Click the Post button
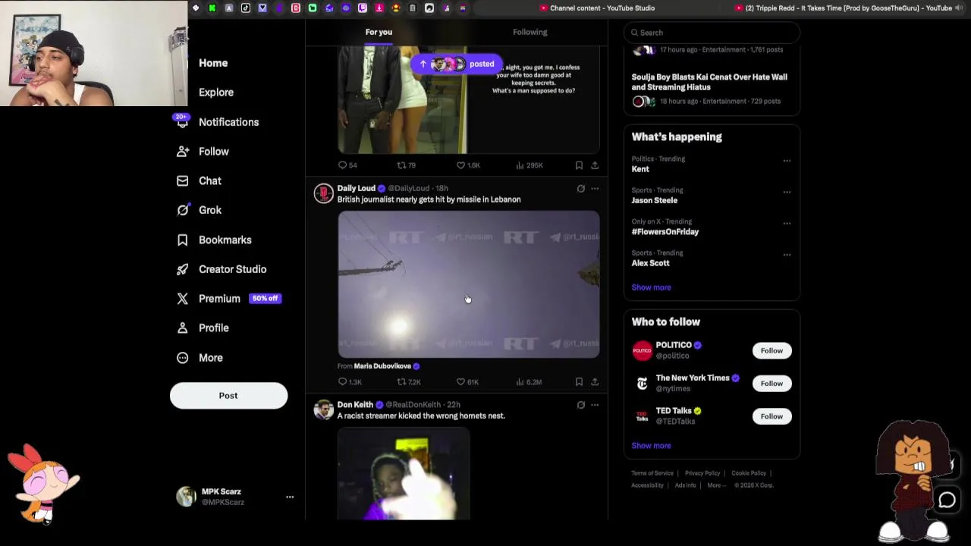971x546 pixels. pyautogui.click(x=228, y=396)
